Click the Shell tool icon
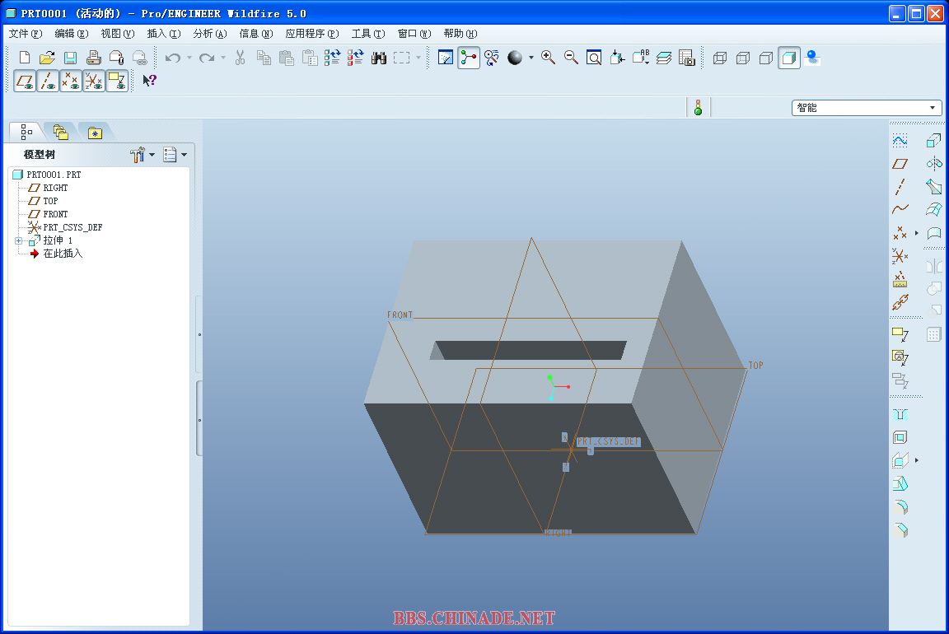This screenshot has width=949, height=634. pos(900,438)
